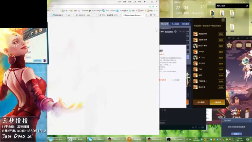Click 知道了 in the game invite popup
The height and width of the screenshot is (142, 252).
(x=236, y=134)
